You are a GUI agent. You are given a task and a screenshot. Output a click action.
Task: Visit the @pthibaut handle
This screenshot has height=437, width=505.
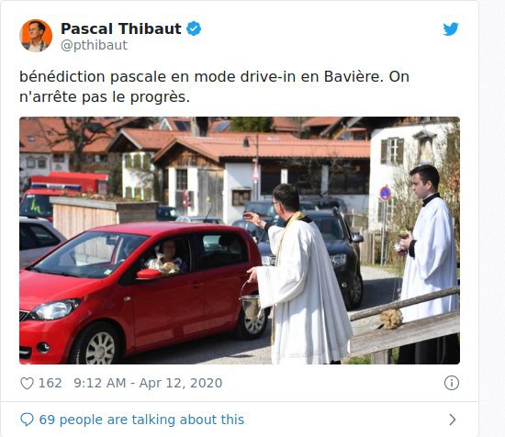click(x=94, y=45)
